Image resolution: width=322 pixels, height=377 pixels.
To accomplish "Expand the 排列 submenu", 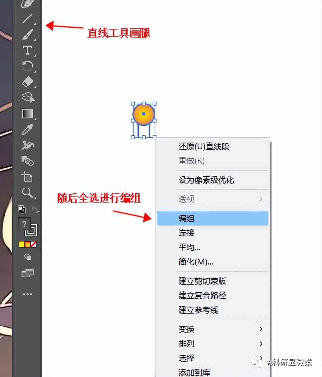I will click(213, 344).
